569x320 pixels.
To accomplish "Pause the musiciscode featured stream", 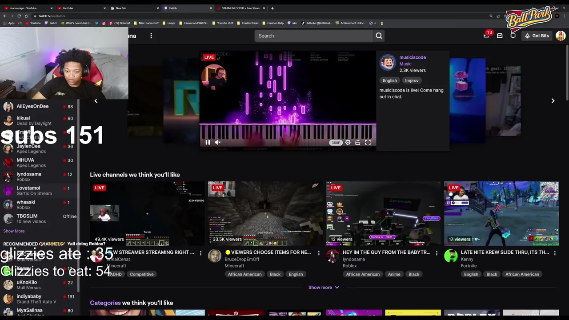I will [207, 142].
